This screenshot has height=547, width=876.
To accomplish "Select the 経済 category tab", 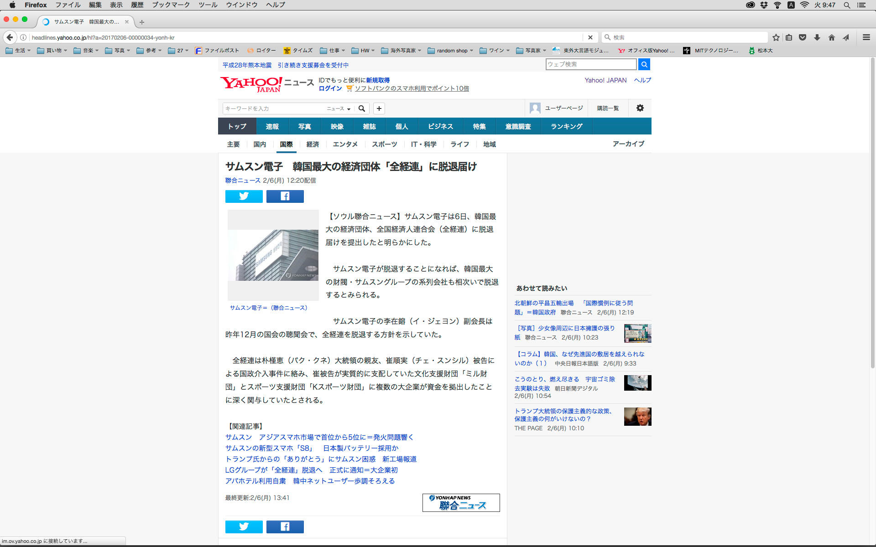I will click(313, 144).
